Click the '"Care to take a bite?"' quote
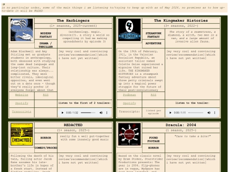The width and height of the screenshot is (229, 172). tap(193, 136)
